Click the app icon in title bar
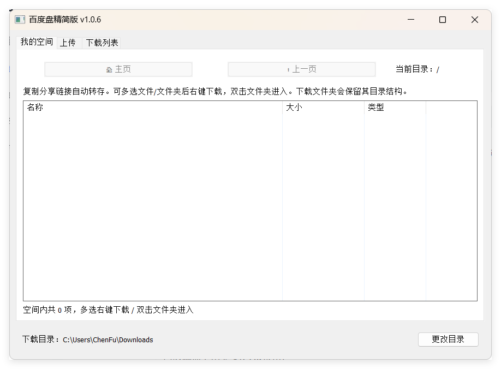This screenshot has height=369, width=501. 20,20
